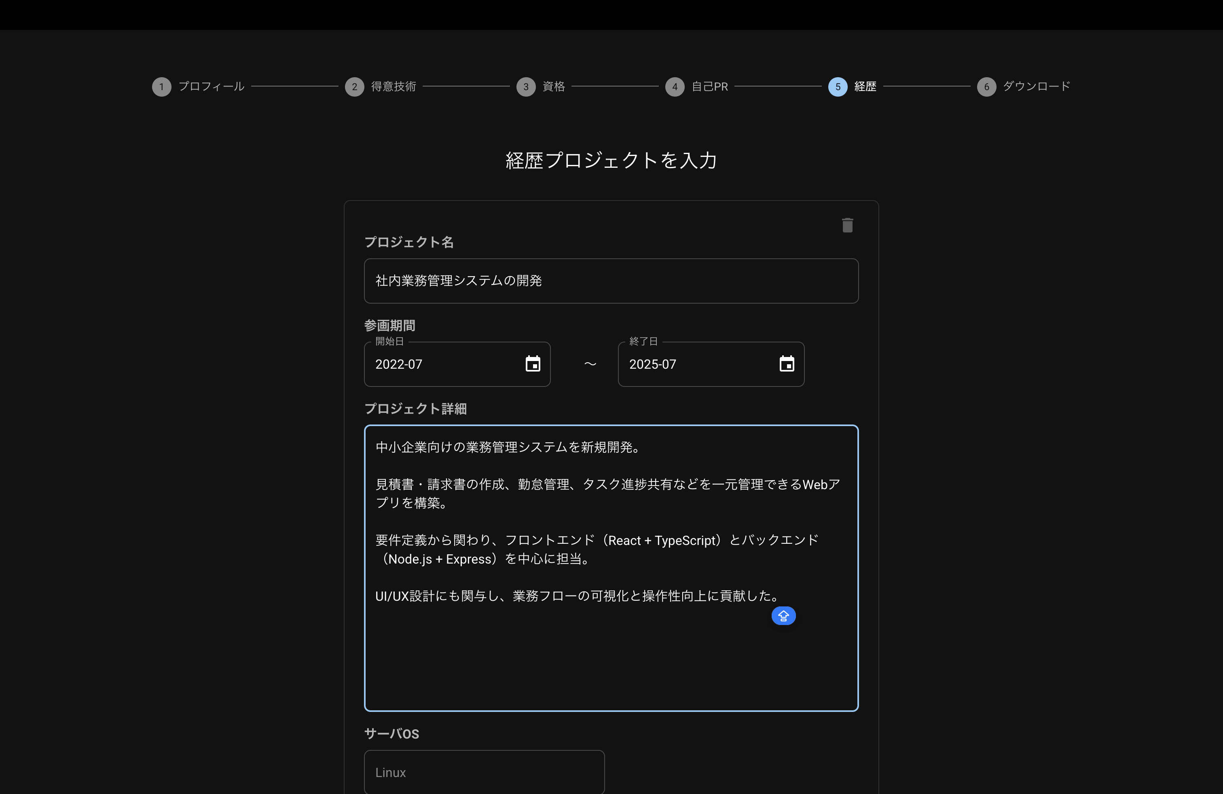
Task: Go to 得意技術 step
Action: click(394, 86)
